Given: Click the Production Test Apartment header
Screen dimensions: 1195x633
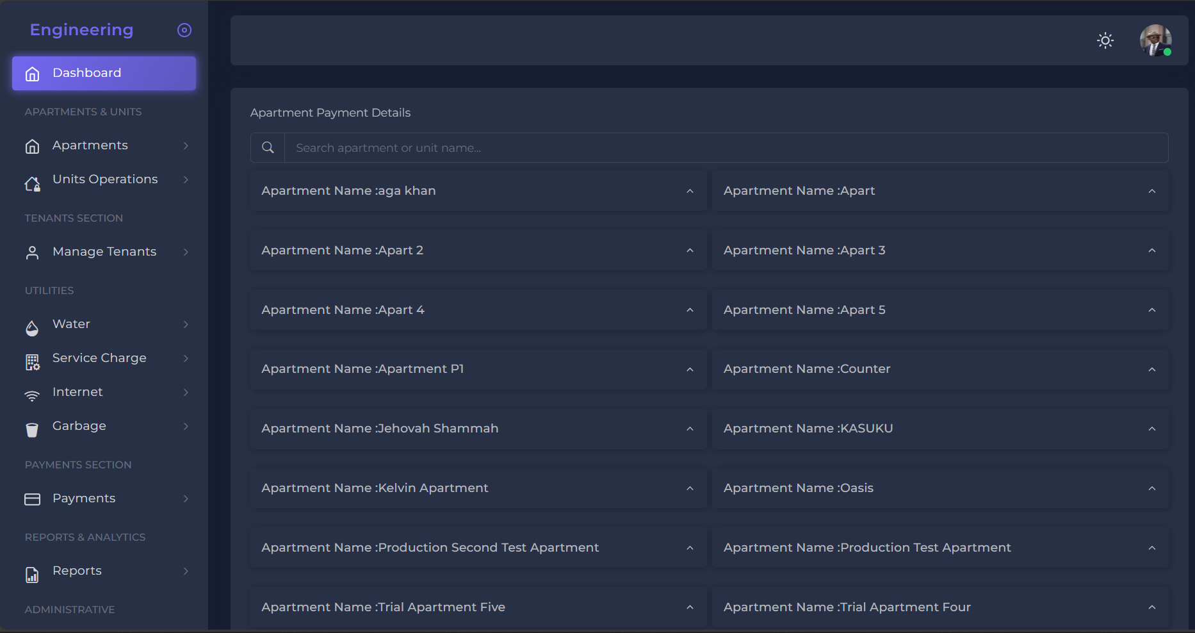Looking at the screenshot, I should 867,547.
